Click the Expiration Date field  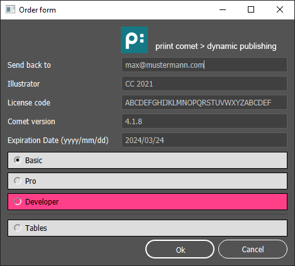tap(204, 140)
